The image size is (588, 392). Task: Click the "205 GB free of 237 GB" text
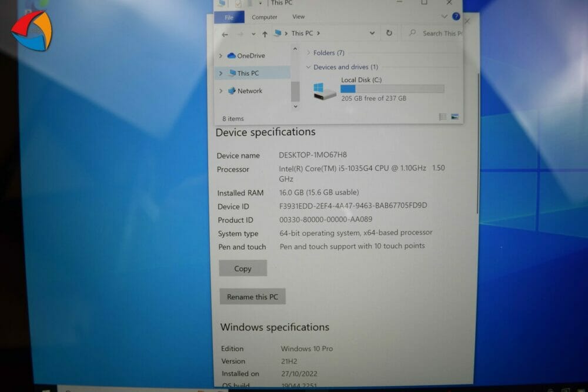coord(374,99)
